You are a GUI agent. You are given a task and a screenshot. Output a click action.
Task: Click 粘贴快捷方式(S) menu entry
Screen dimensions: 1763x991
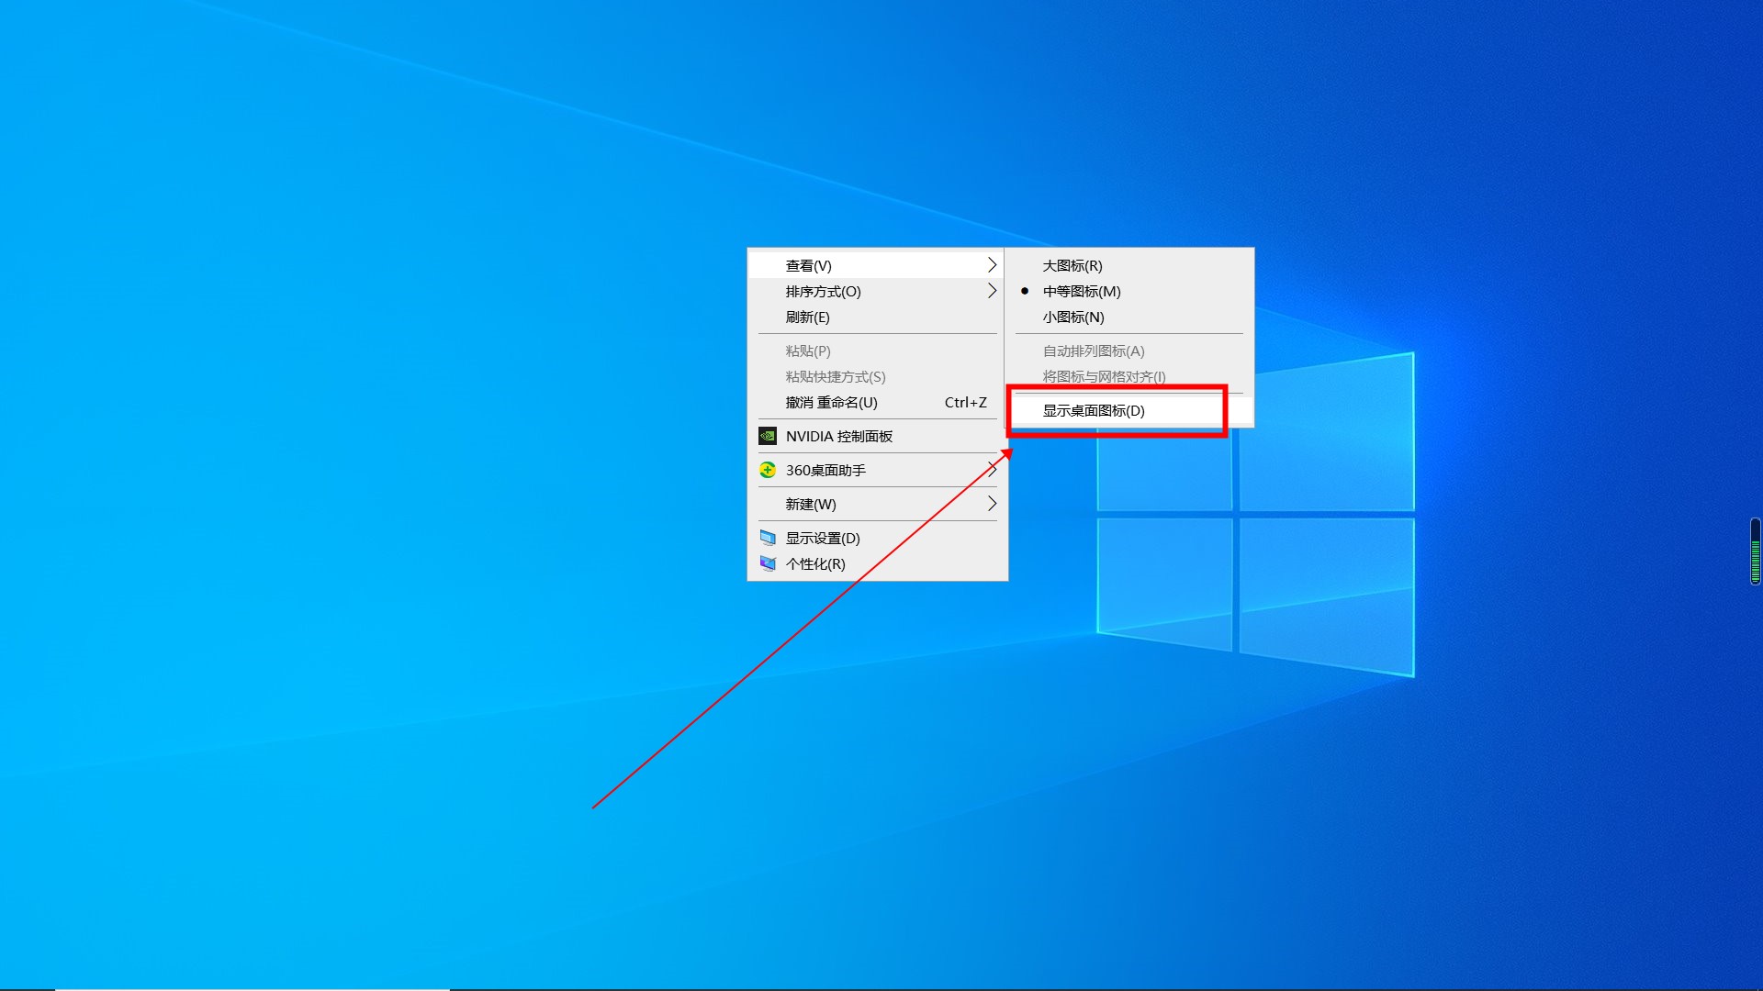click(x=835, y=376)
